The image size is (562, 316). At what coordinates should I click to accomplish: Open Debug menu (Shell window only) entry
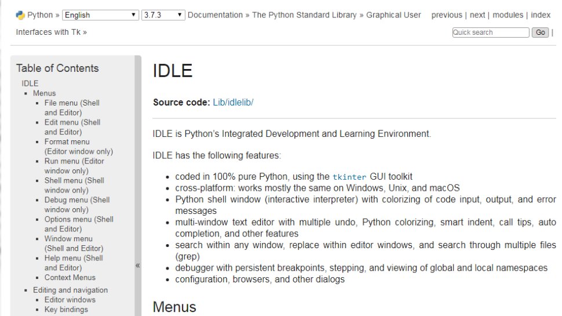click(77, 205)
